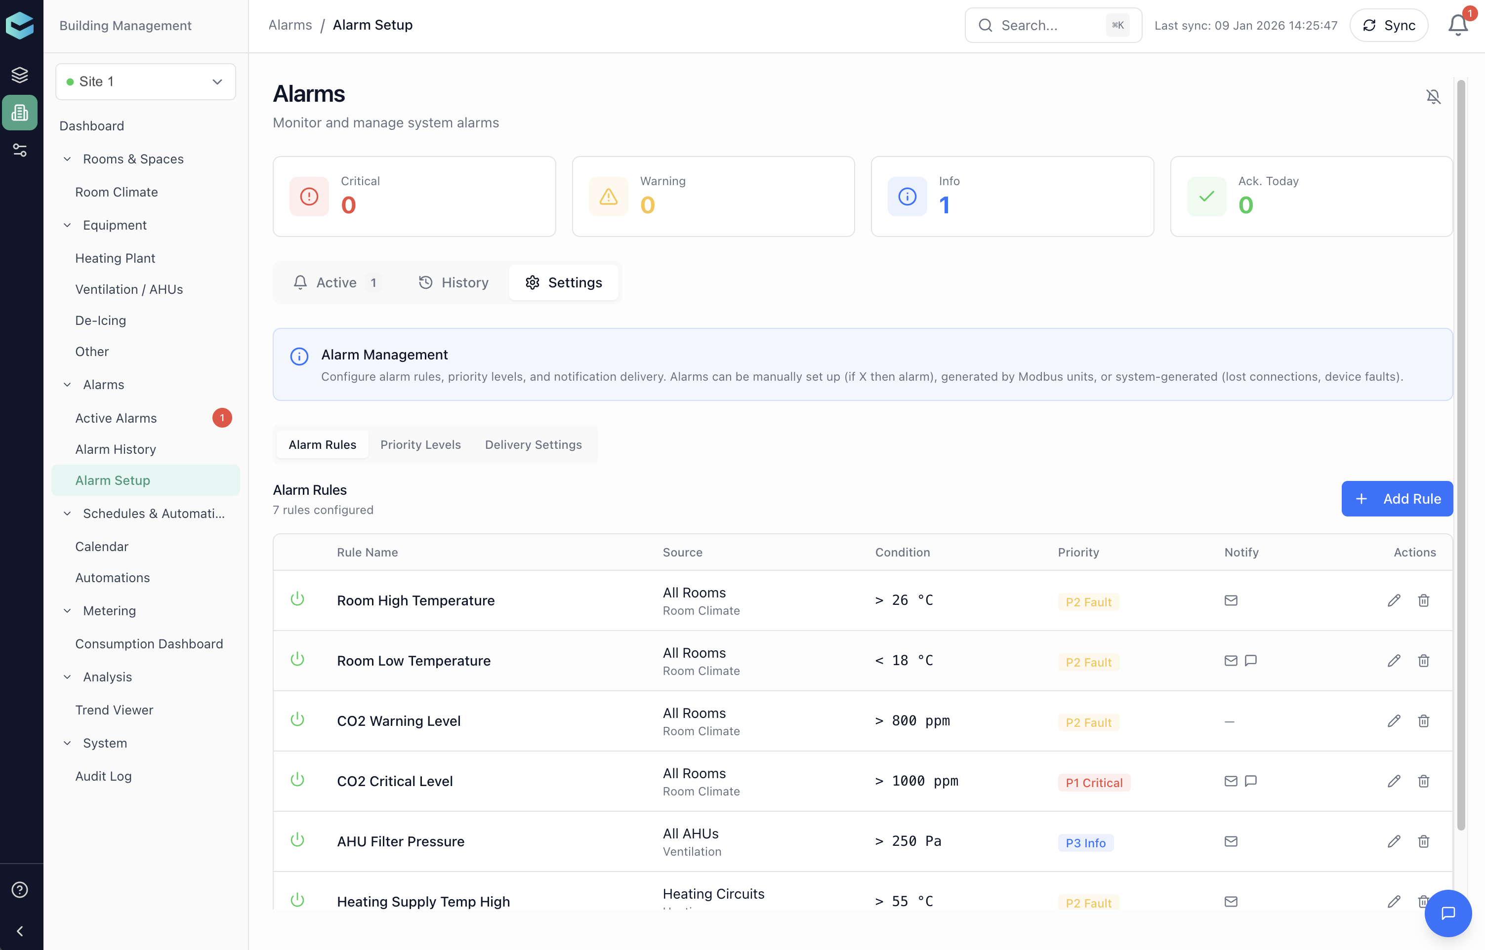Screen dimensions: 1485x950
Task: Open the chat bubble floating button
Action: 1448,913
